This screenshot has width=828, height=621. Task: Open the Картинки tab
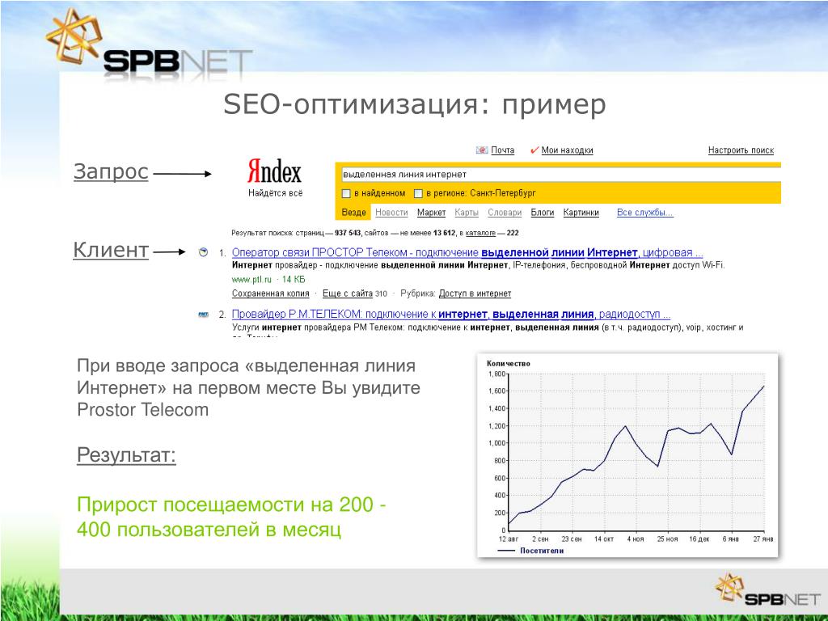[x=581, y=213]
